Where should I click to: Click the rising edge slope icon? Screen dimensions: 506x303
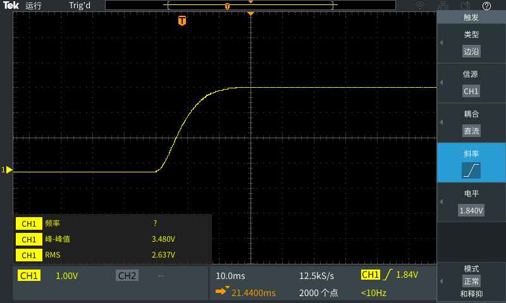point(471,170)
